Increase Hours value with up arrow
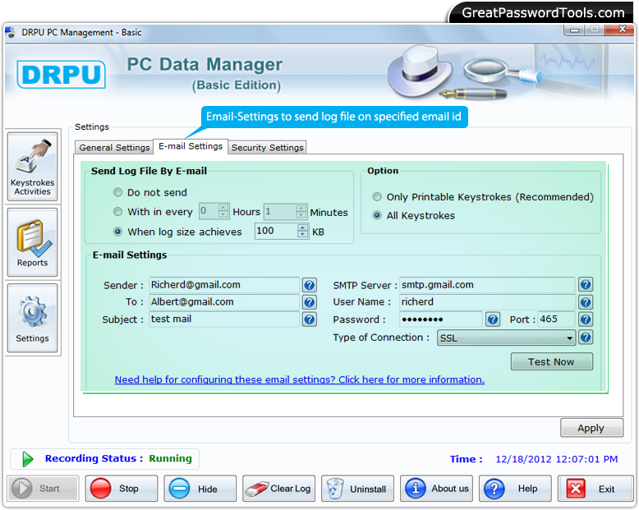The image size is (639, 510). (223, 208)
